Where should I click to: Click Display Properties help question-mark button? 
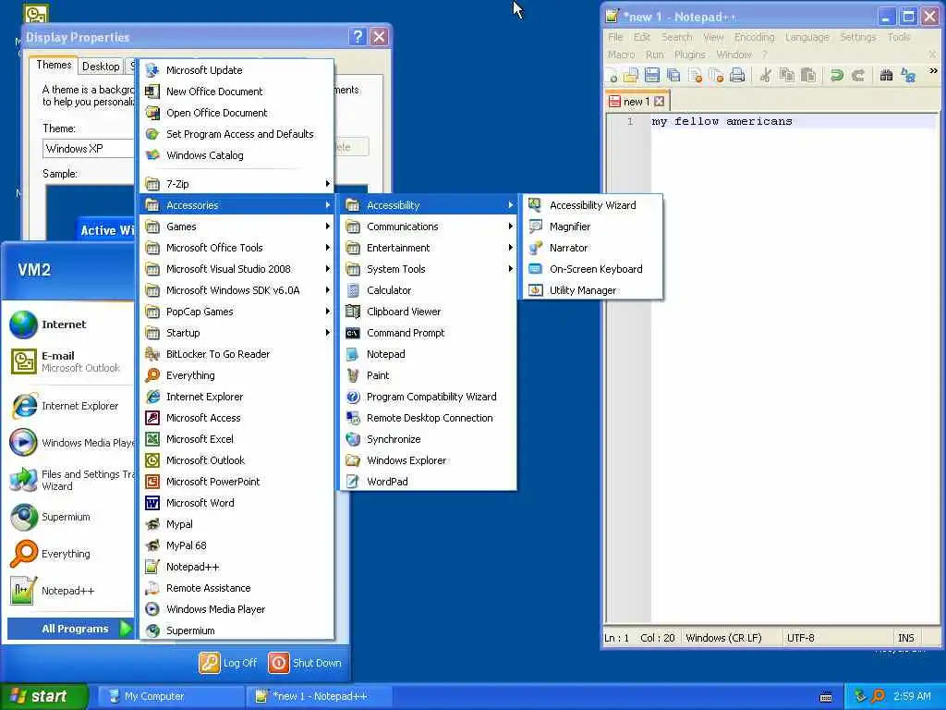(x=358, y=37)
